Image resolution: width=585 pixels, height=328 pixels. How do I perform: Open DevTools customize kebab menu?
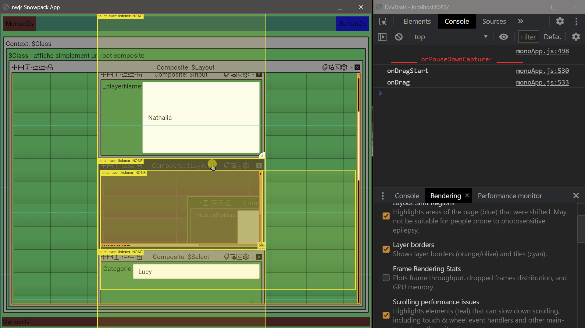click(x=576, y=21)
